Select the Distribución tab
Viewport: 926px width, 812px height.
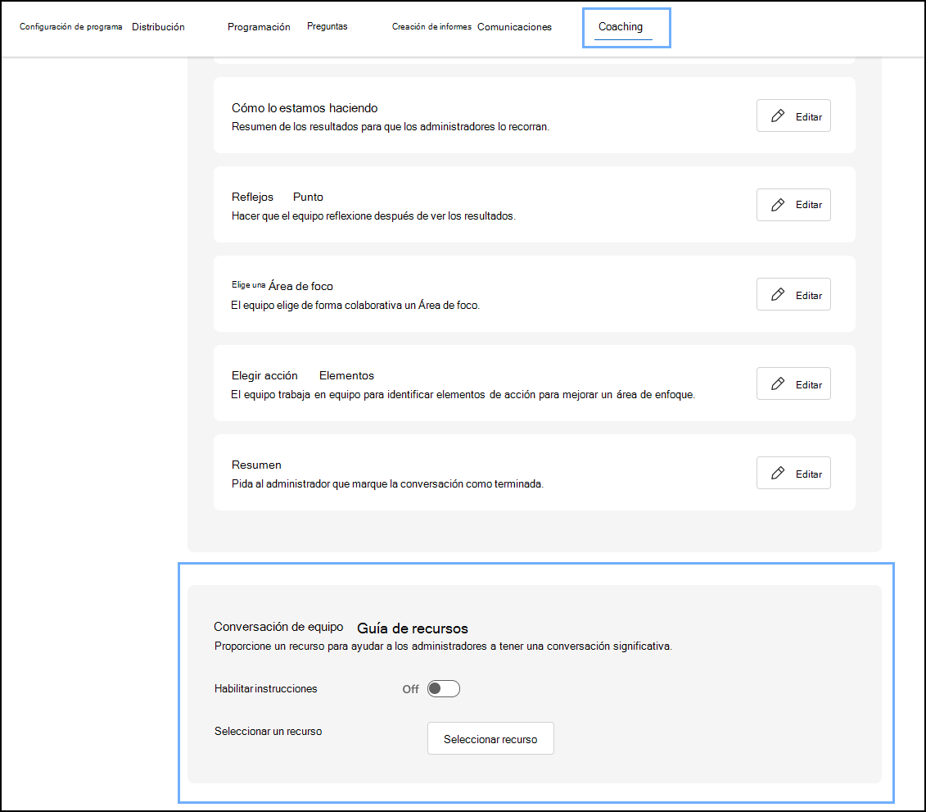pyautogui.click(x=157, y=25)
